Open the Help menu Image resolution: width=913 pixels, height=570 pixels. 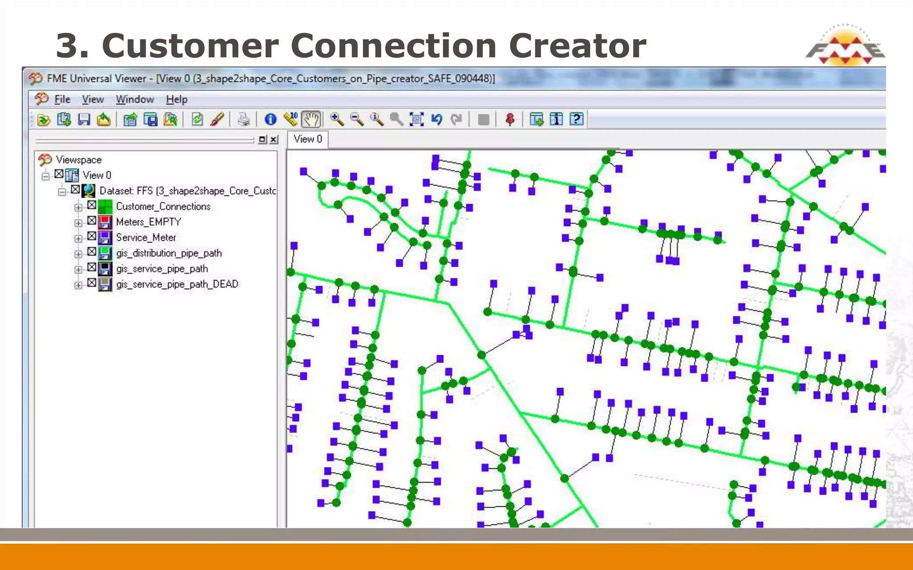point(177,99)
